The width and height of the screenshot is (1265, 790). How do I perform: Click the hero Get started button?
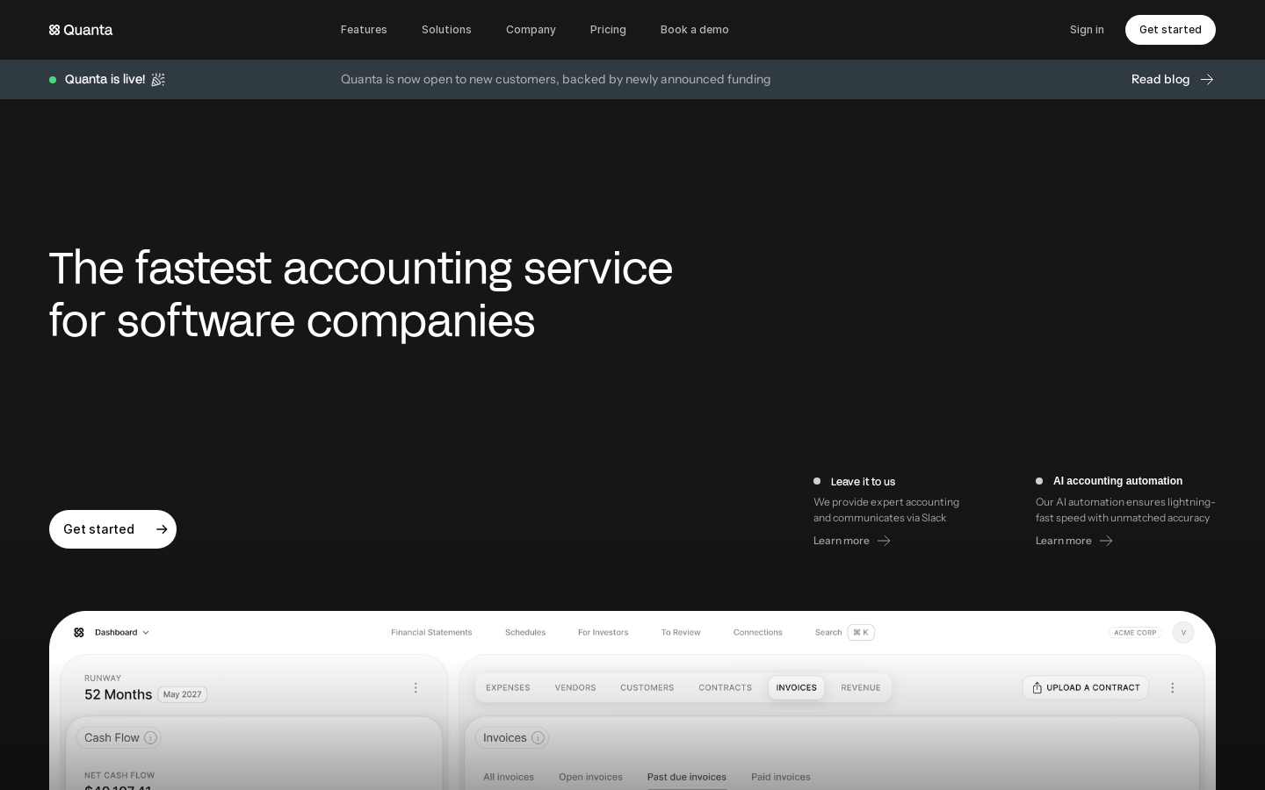[112, 529]
